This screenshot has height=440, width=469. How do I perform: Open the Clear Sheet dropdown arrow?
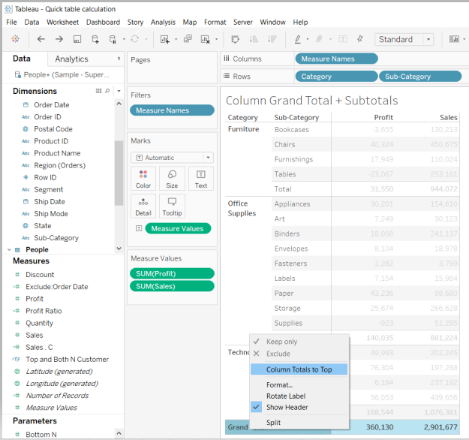pyautogui.click(x=217, y=39)
